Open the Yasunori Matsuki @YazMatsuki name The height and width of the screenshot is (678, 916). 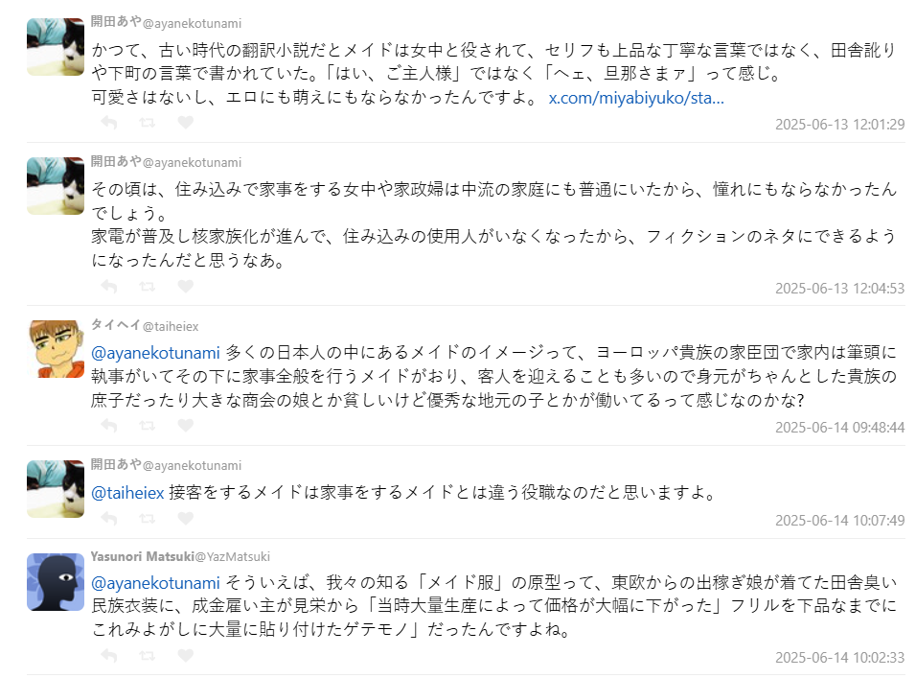(x=180, y=556)
